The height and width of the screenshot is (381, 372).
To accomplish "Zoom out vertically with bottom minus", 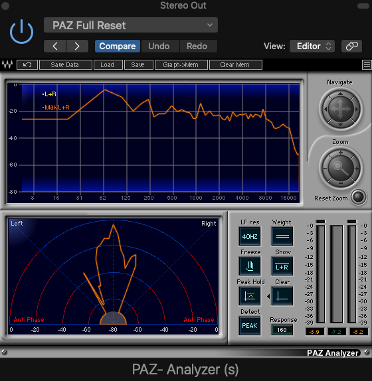I will coord(341,183).
